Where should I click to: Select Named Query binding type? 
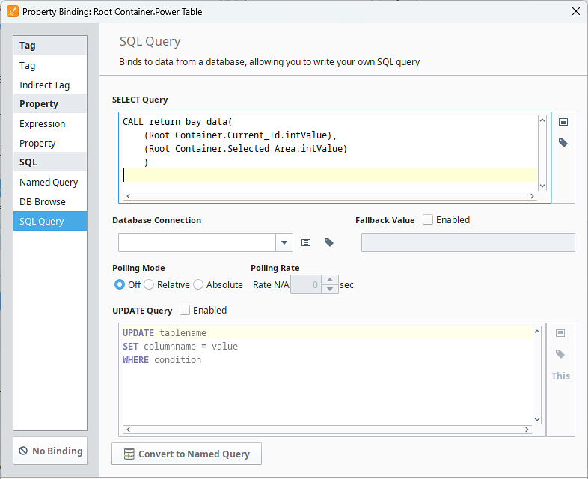49,182
